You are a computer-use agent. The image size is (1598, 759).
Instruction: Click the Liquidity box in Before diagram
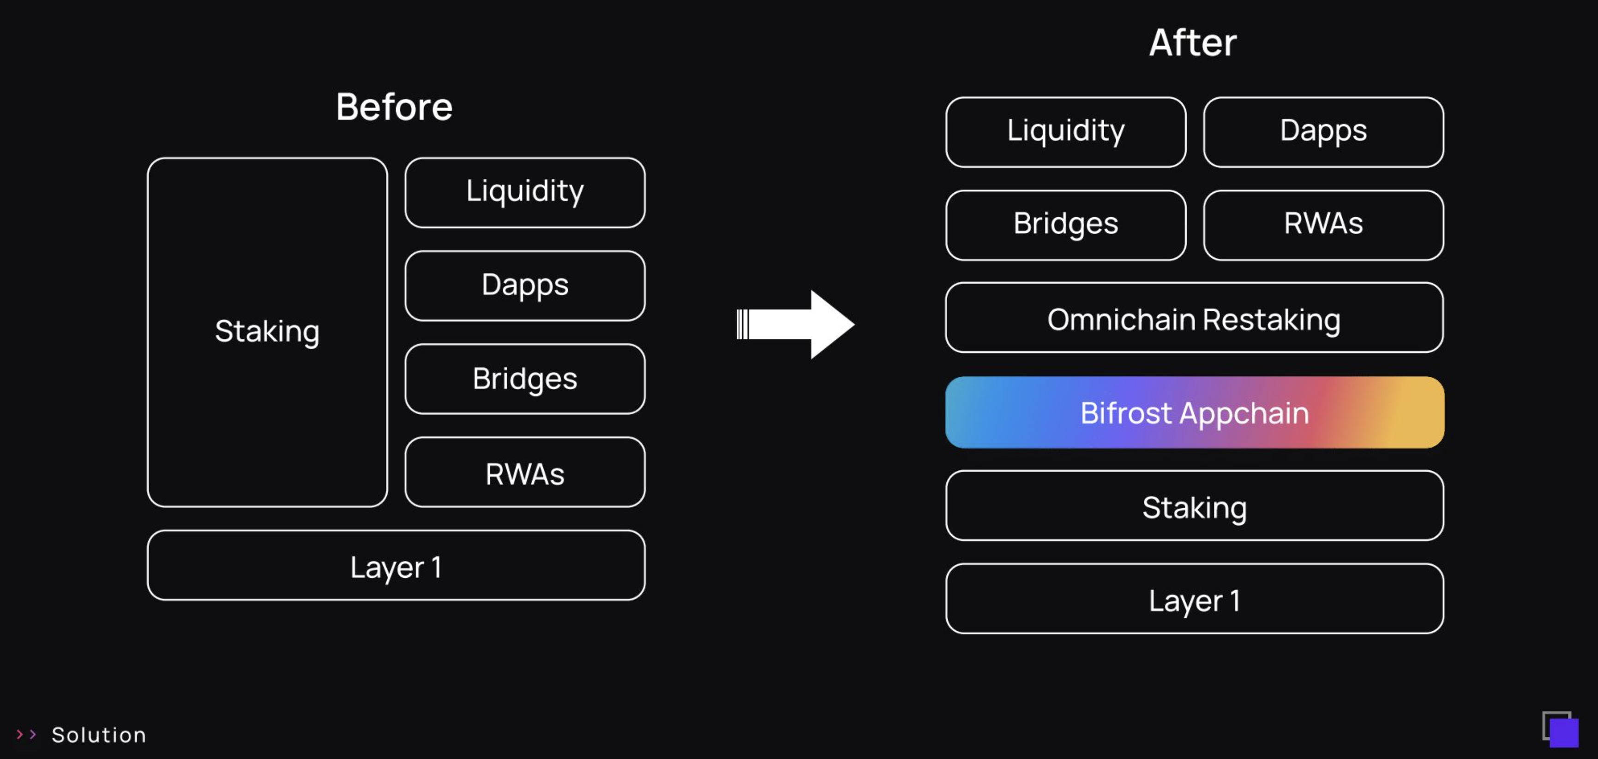click(x=525, y=192)
